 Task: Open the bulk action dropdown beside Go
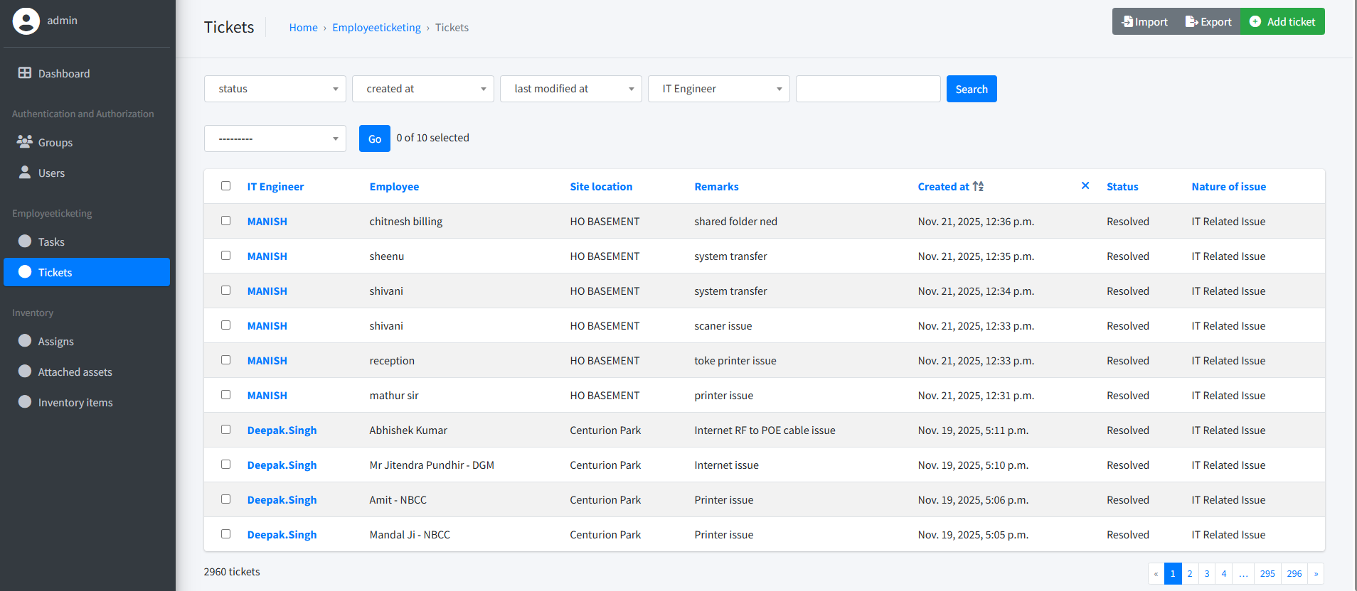[x=275, y=139]
